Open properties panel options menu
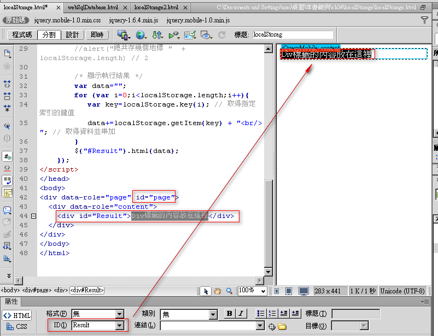Screen dimensions: 438x336 tap(425, 302)
